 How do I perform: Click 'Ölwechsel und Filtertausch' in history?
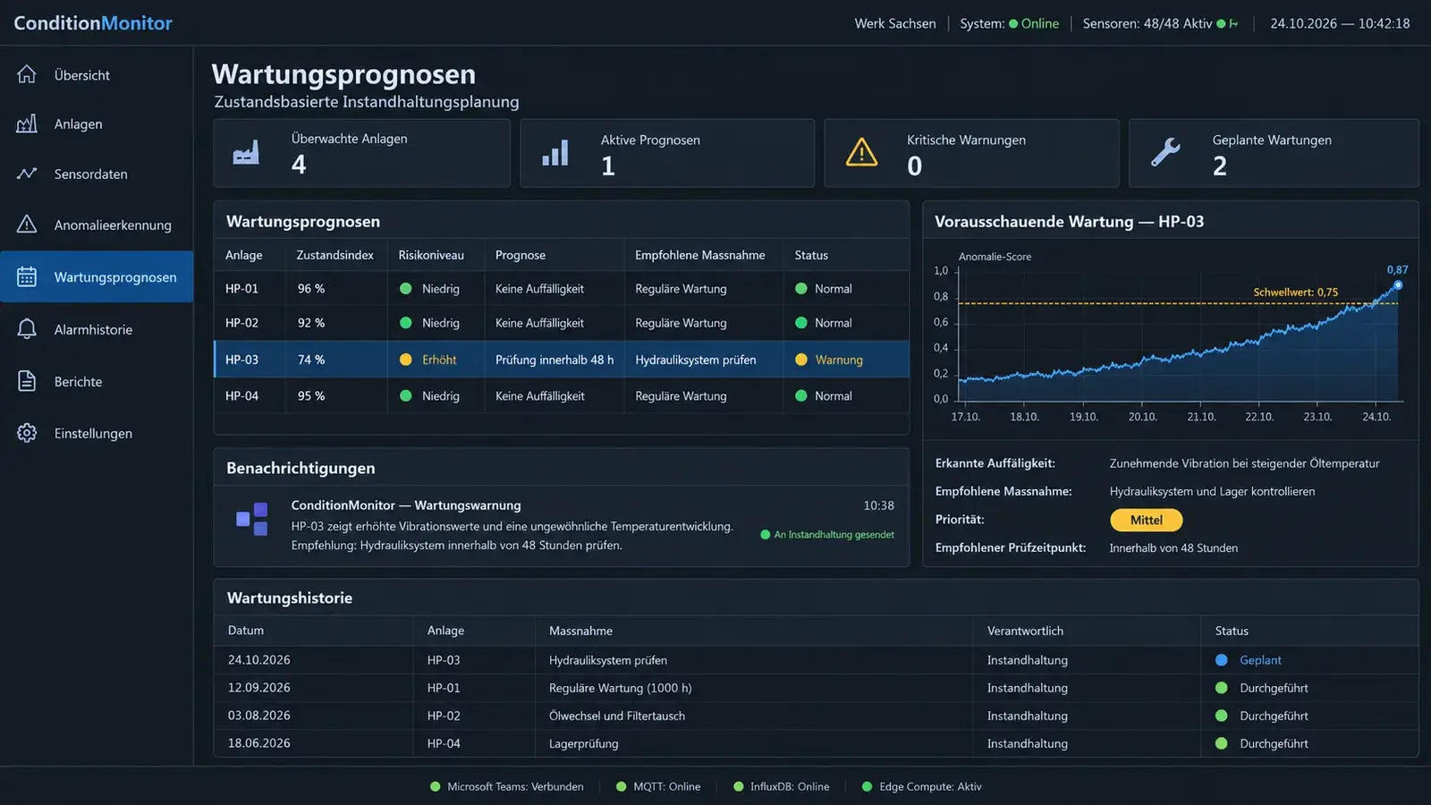click(x=617, y=716)
